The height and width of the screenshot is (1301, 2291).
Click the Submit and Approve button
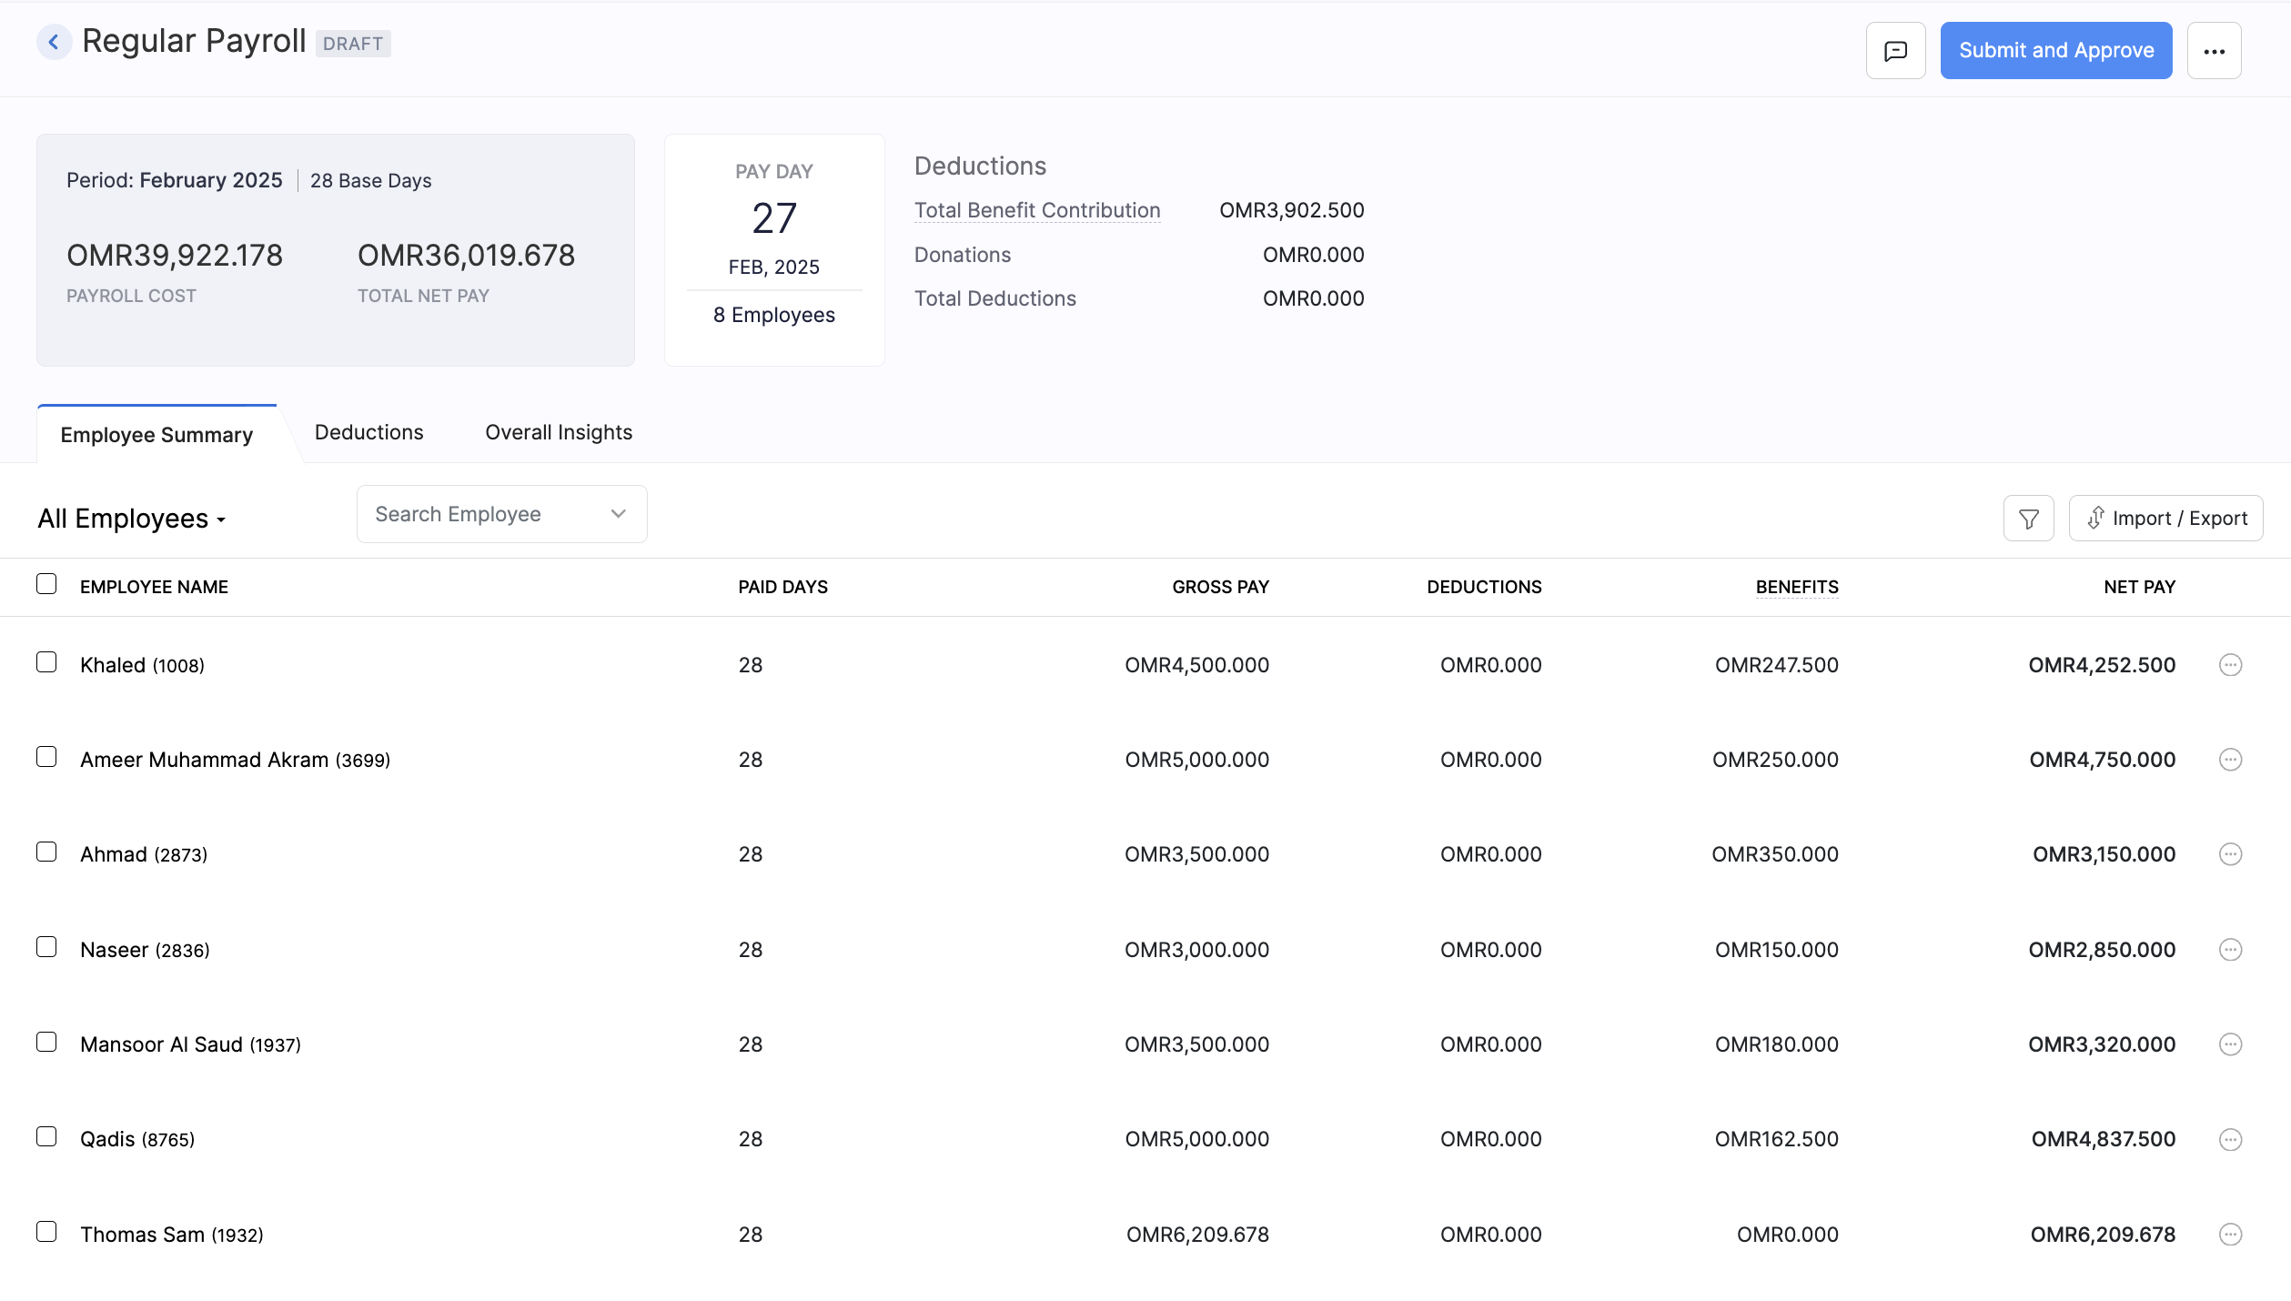2055,50
